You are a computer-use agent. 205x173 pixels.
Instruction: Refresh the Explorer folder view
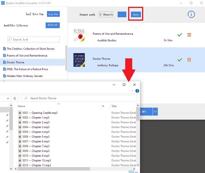[15, 98]
